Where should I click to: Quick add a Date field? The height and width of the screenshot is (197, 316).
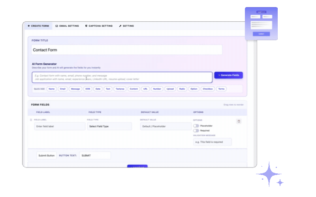98,89
